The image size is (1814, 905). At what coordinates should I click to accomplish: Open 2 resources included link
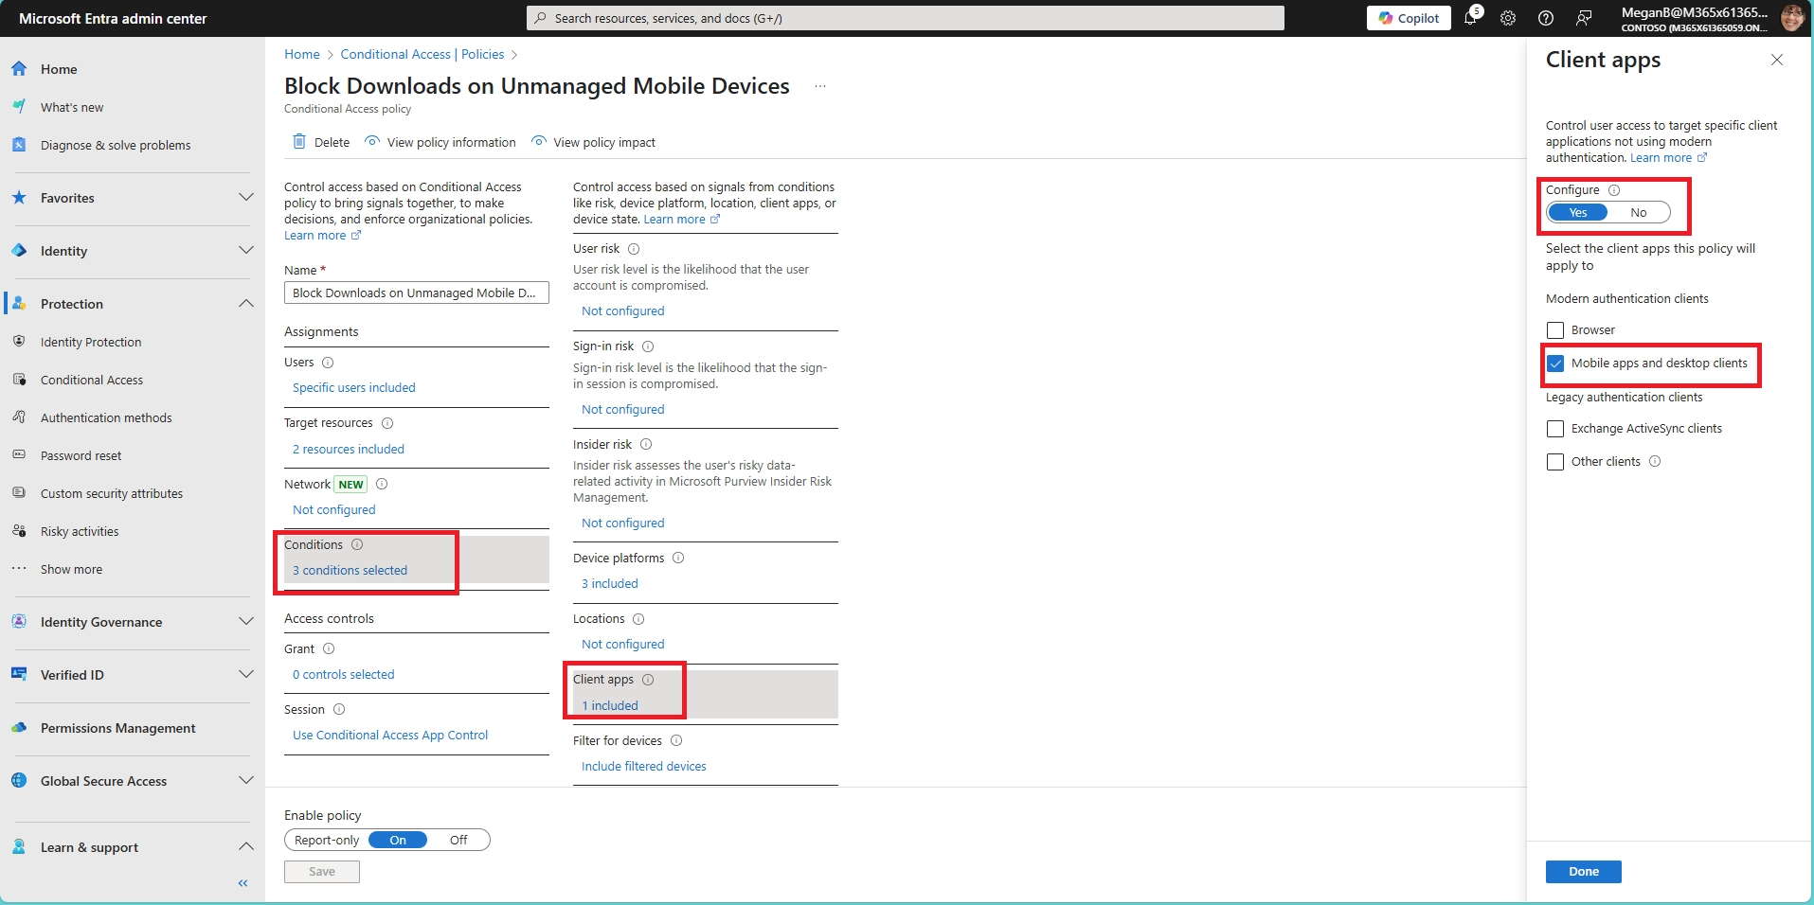[x=349, y=449]
